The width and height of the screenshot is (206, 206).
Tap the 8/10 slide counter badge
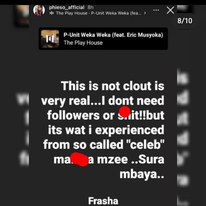point(185,21)
